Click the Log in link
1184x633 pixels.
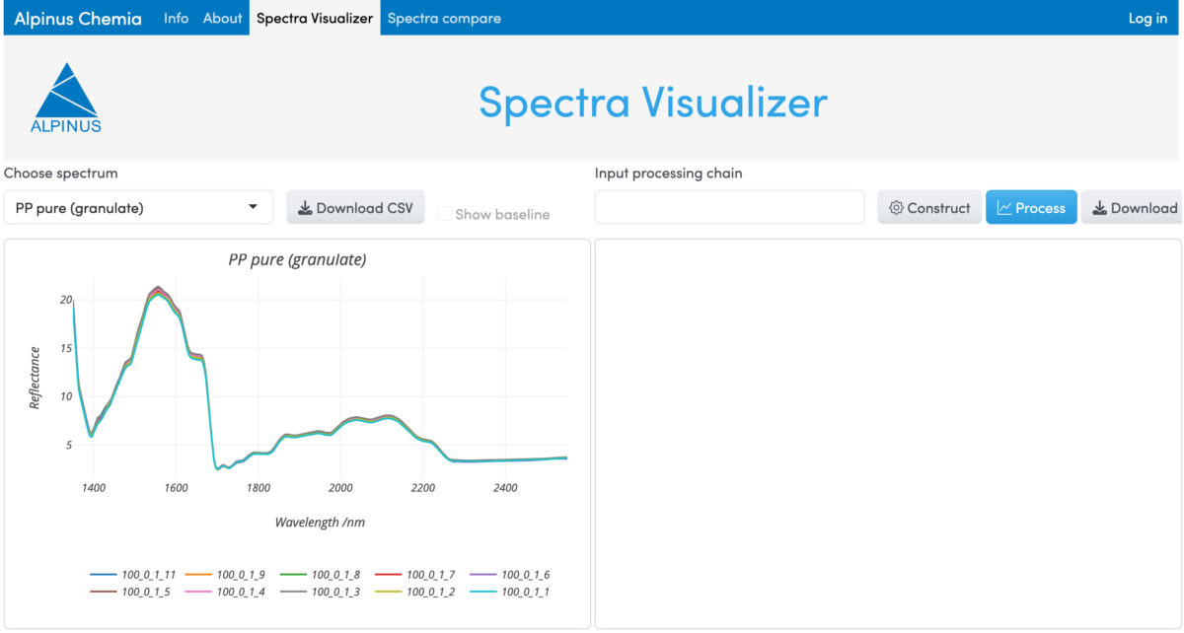pyautogui.click(x=1147, y=18)
